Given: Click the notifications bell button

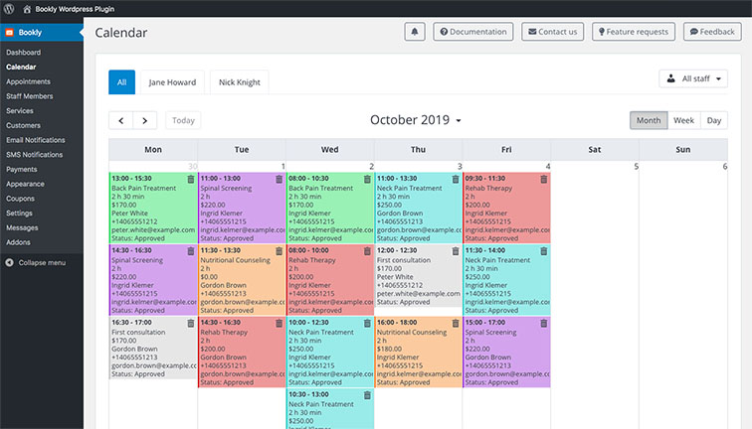Looking at the screenshot, I should click(415, 32).
